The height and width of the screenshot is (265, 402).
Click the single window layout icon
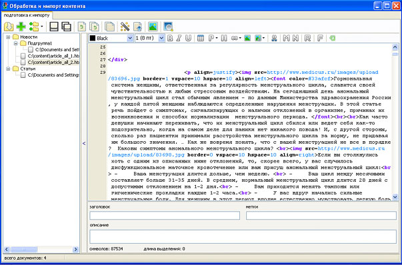(x=54, y=27)
